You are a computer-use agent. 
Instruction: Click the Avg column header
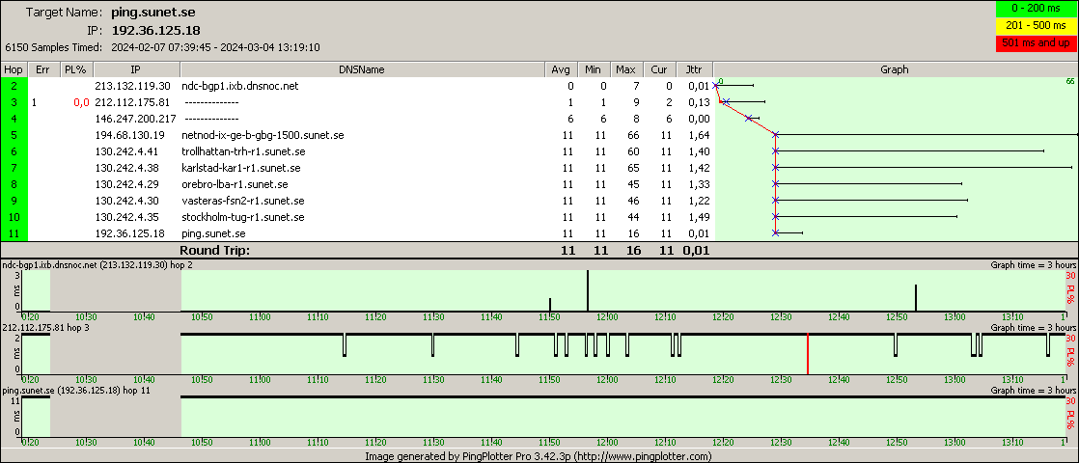point(560,69)
